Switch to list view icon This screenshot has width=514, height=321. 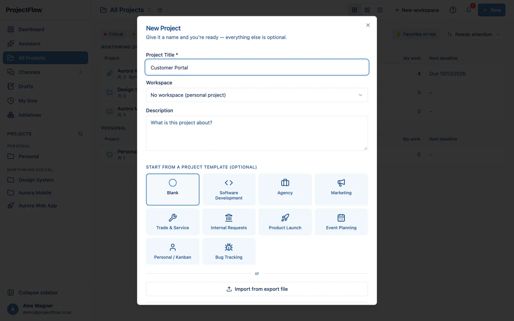pos(380,10)
